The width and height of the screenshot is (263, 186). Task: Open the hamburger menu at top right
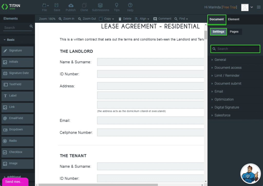259,7
